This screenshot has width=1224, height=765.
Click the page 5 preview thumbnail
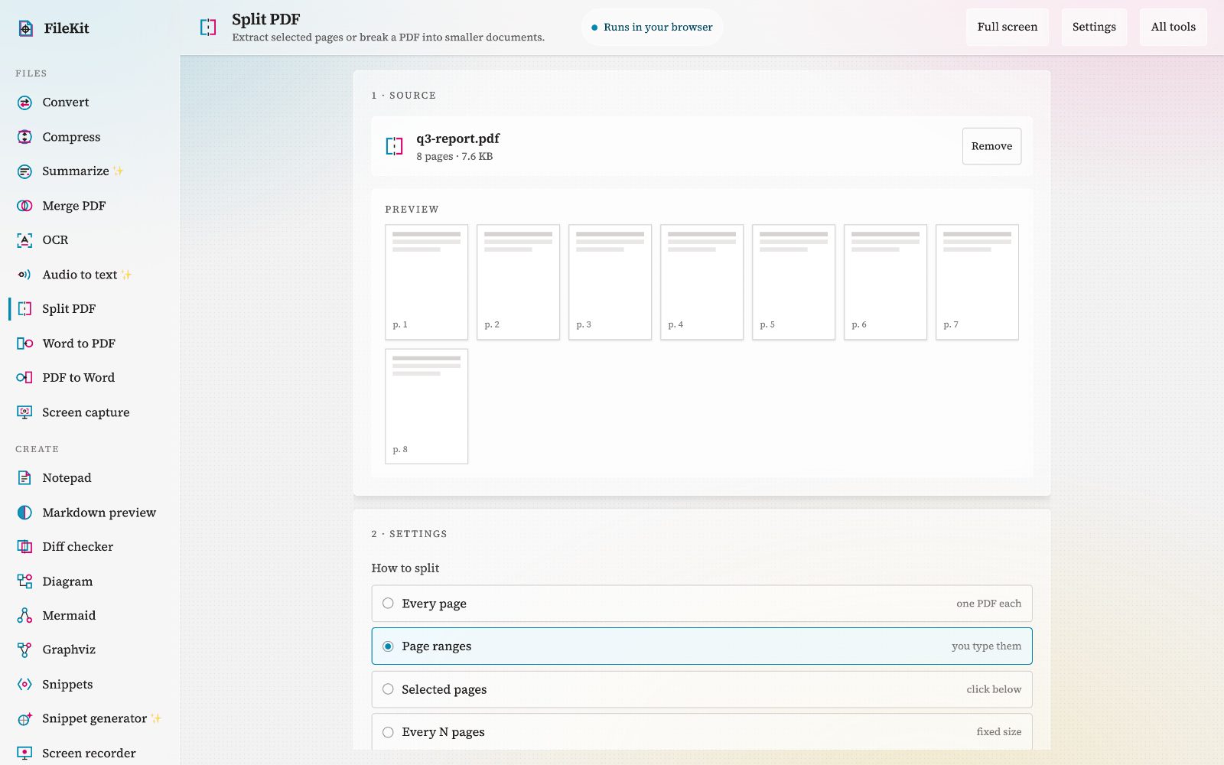click(794, 282)
